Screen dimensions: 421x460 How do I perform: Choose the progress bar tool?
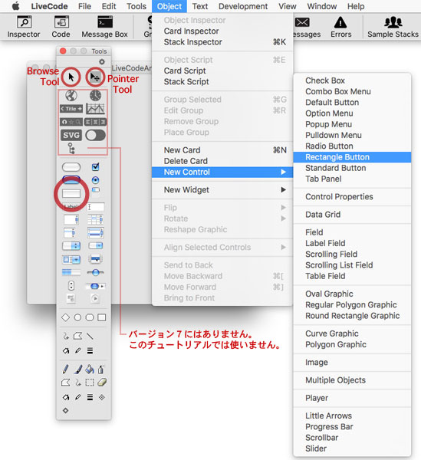[x=71, y=272]
